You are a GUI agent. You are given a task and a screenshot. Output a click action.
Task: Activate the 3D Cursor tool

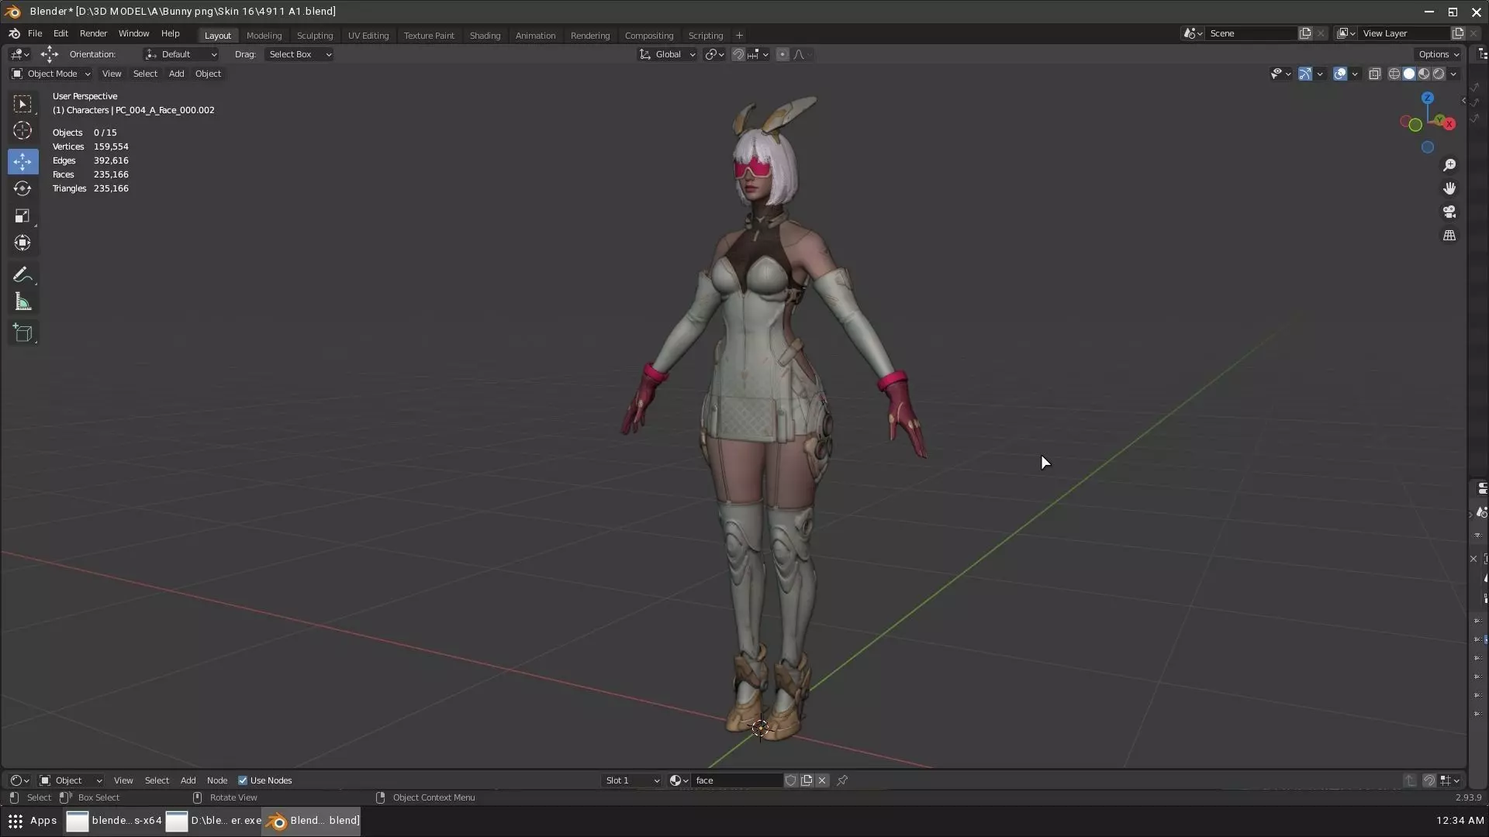22,130
